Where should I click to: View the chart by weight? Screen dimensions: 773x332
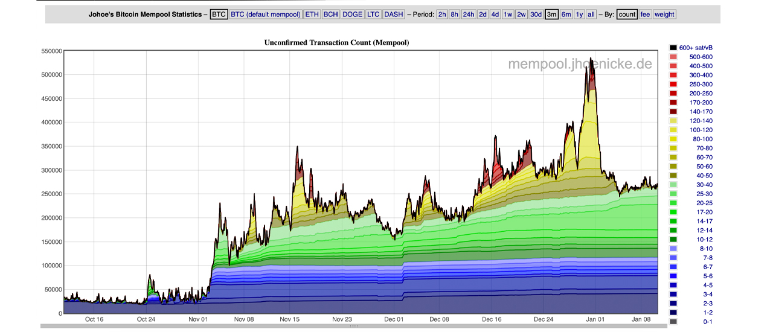pos(664,14)
